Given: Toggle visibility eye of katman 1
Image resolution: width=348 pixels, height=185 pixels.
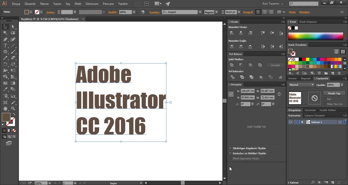Looking at the screenshot, I should click(x=290, y=122).
